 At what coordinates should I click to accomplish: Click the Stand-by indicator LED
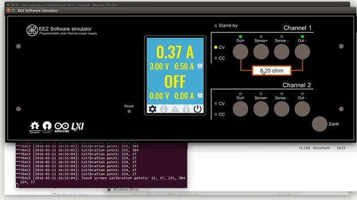pyautogui.click(x=216, y=26)
